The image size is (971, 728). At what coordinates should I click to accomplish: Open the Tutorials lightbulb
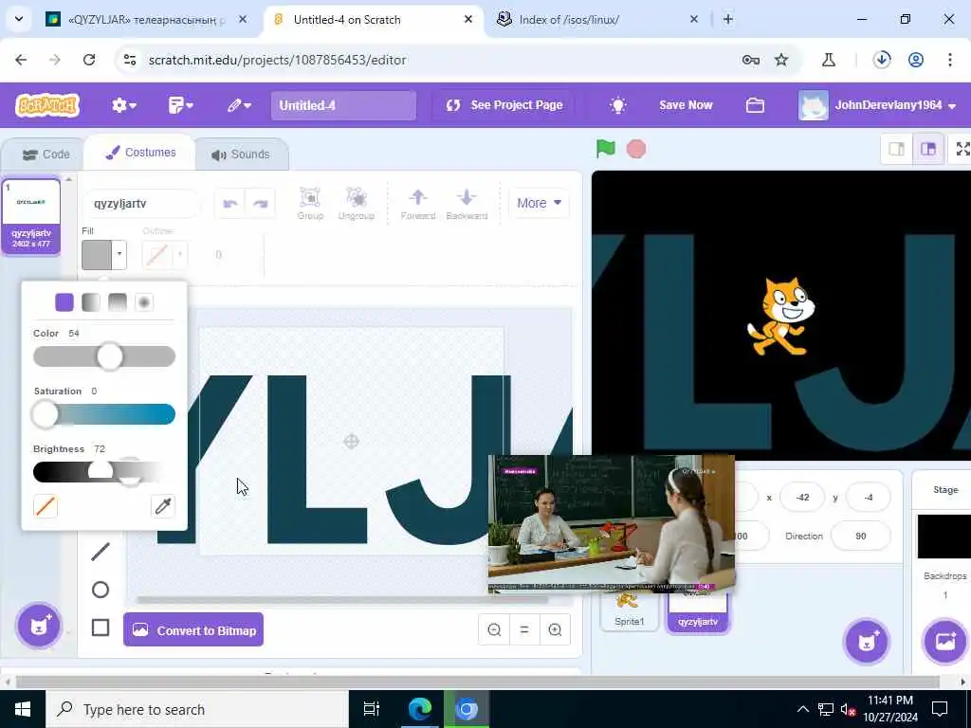coord(617,105)
